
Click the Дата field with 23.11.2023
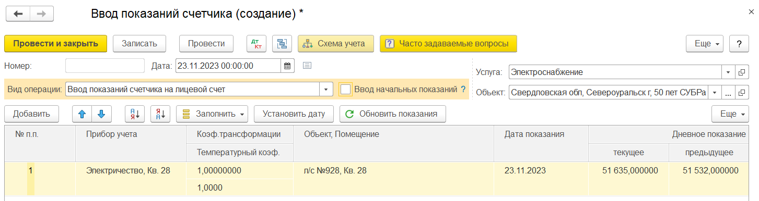click(x=228, y=66)
